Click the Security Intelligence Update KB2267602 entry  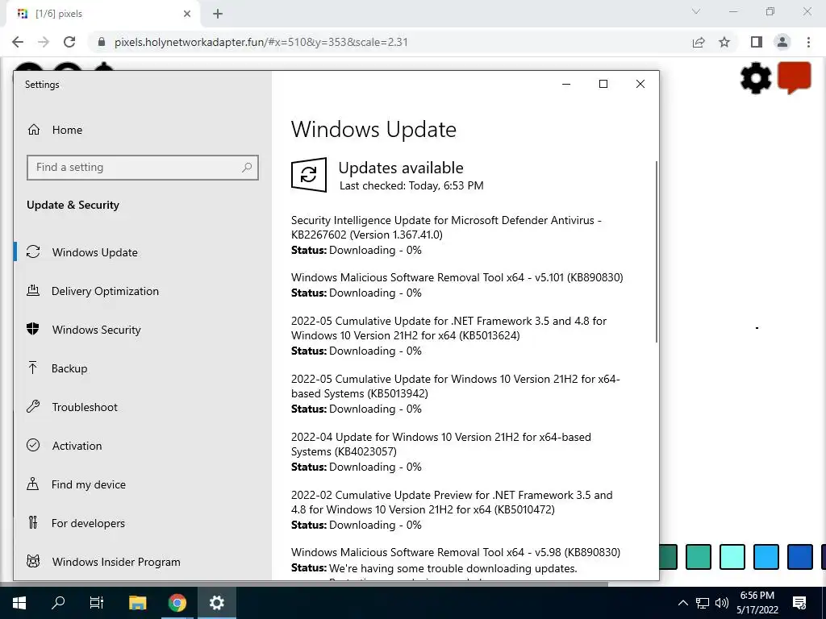(x=446, y=235)
